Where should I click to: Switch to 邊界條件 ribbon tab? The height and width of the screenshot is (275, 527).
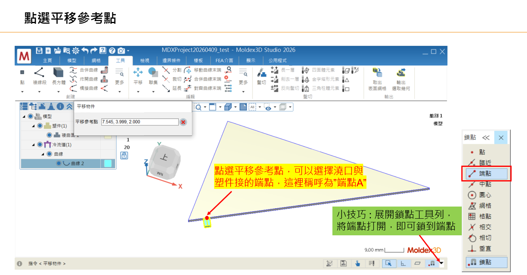pyautogui.click(x=171, y=60)
